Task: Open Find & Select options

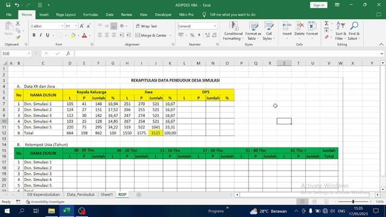Action: (x=354, y=31)
